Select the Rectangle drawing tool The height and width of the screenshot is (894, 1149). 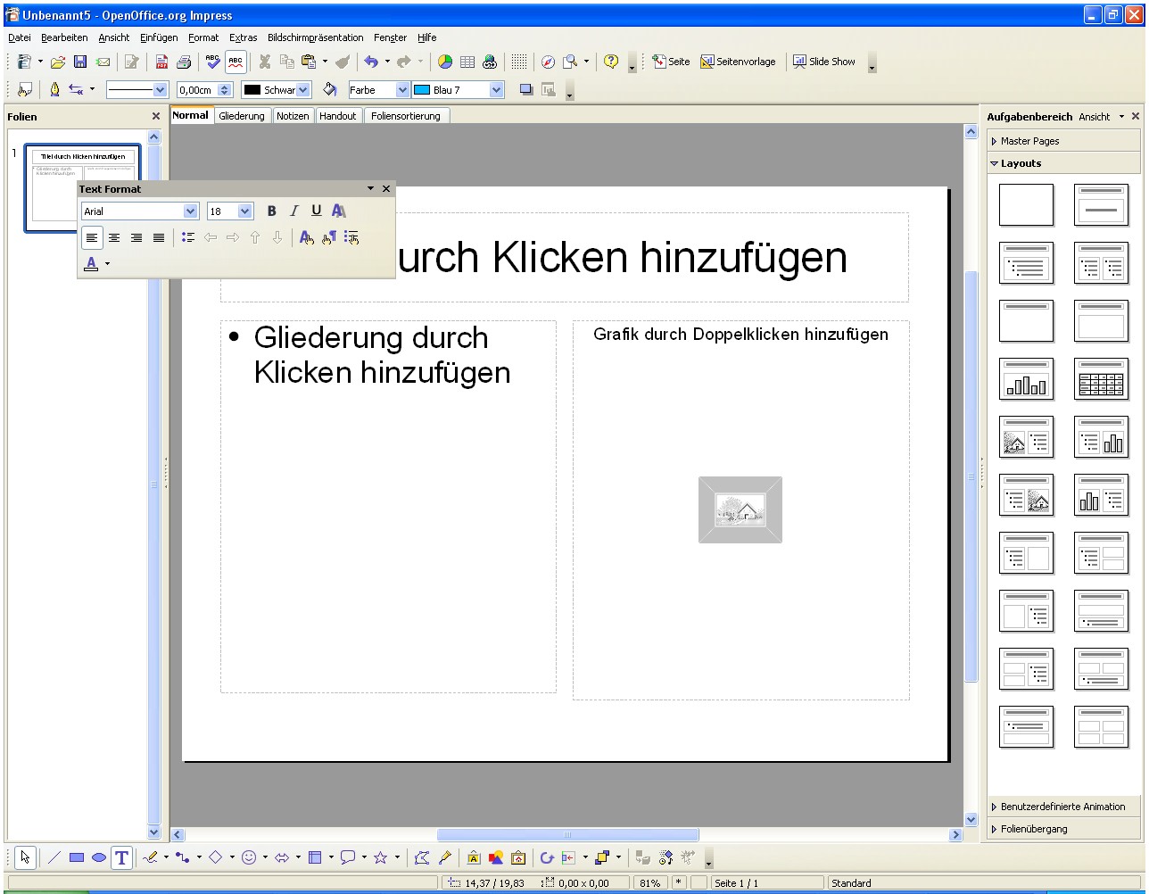tap(77, 857)
